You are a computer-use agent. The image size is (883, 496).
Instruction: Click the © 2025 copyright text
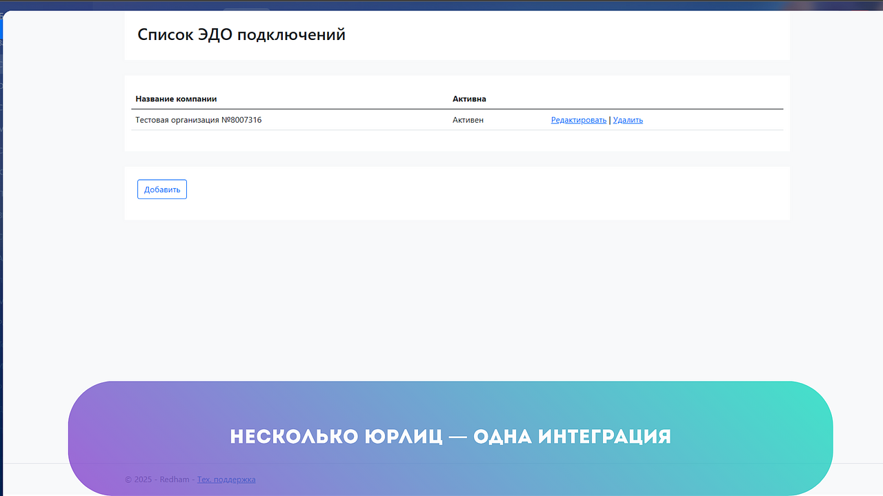pyautogui.click(x=139, y=479)
